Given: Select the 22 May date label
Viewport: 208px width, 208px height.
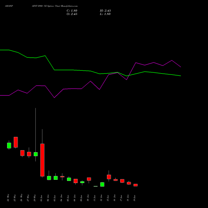Looking at the screenshot, I should click(x=8, y=198).
